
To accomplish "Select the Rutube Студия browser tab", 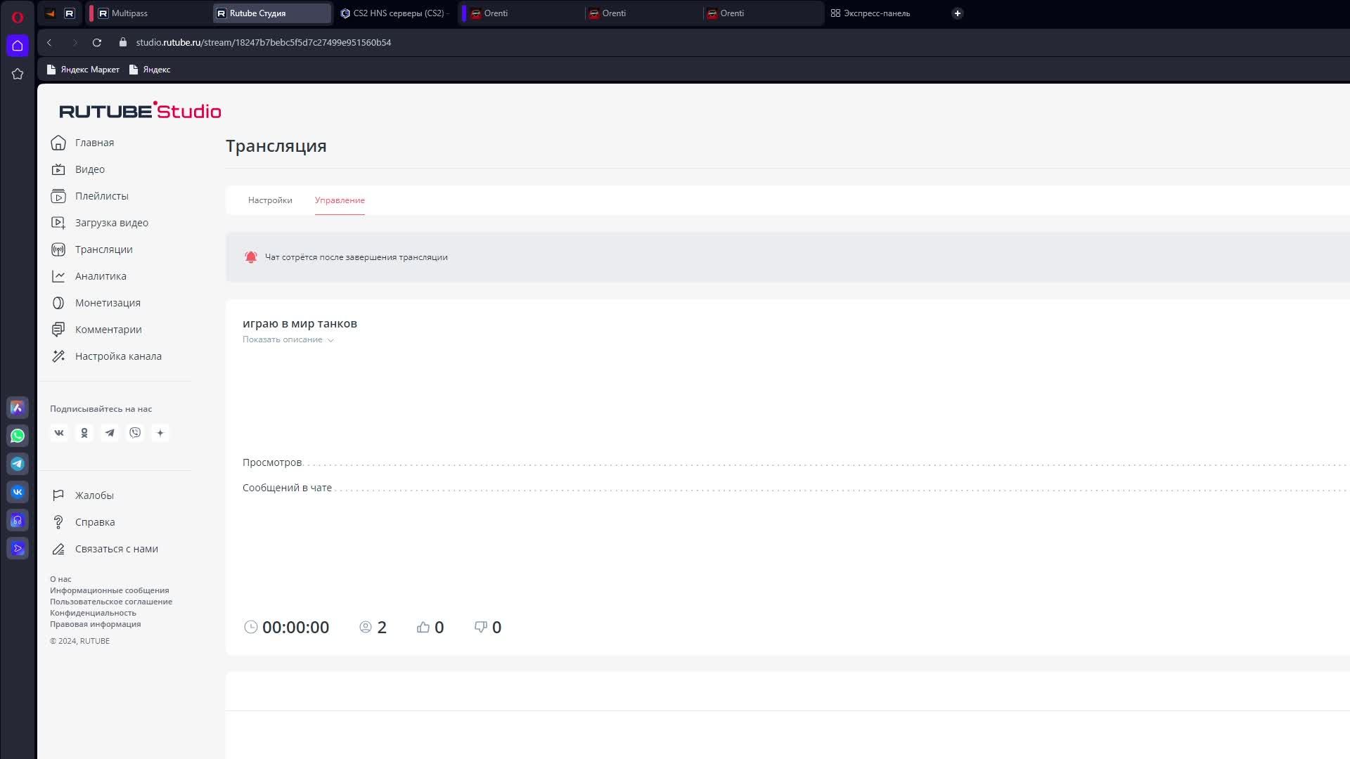I will coord(272,13).
